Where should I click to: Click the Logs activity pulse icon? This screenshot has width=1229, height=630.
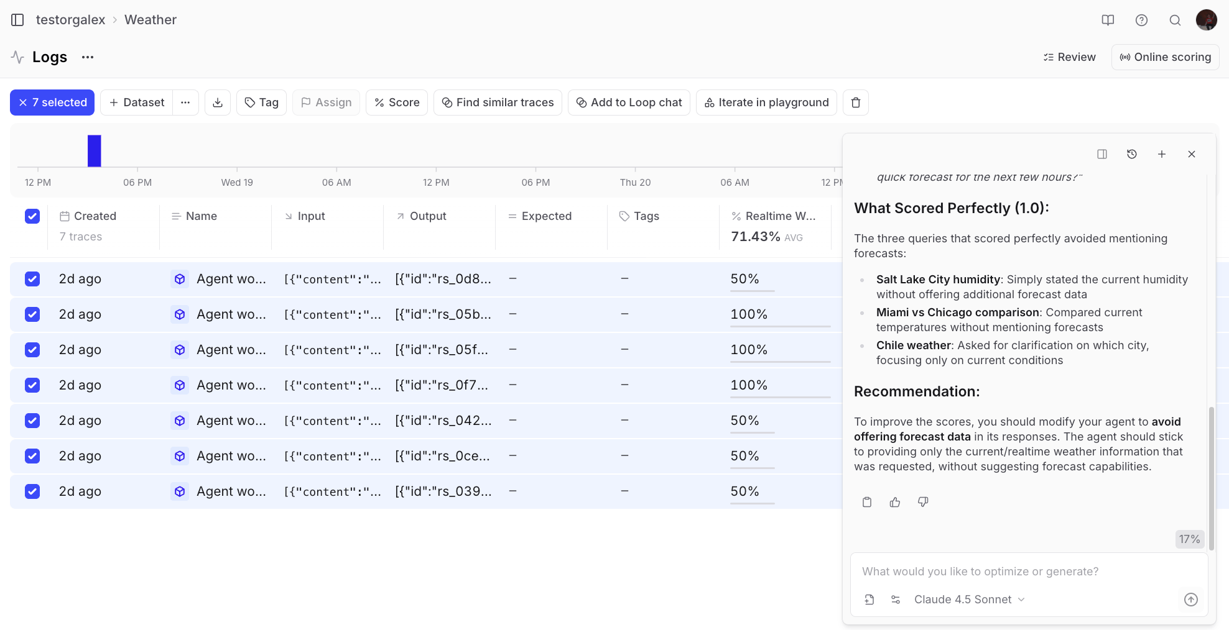click(17, 57)
